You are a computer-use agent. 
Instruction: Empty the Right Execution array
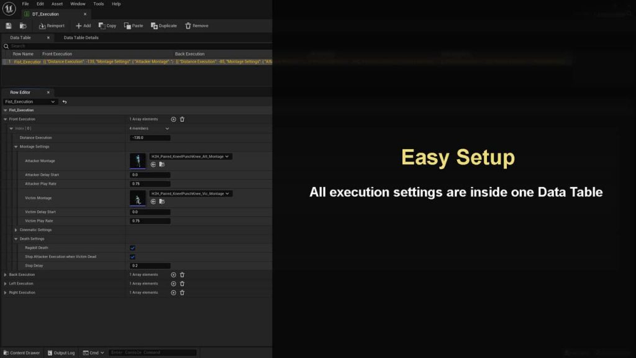[182, 293]
